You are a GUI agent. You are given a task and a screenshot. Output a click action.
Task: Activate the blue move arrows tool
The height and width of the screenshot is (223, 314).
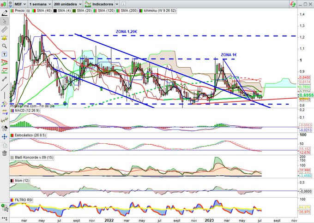[x=4, y=137]
